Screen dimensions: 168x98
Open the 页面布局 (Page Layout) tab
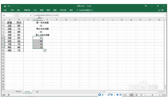[27, 10]
